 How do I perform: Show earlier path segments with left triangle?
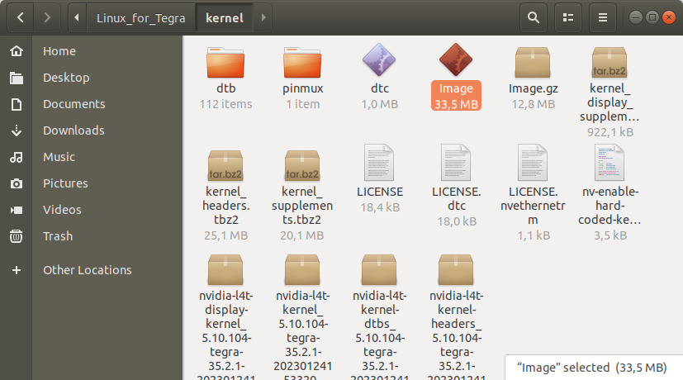[x=77, y=18]
